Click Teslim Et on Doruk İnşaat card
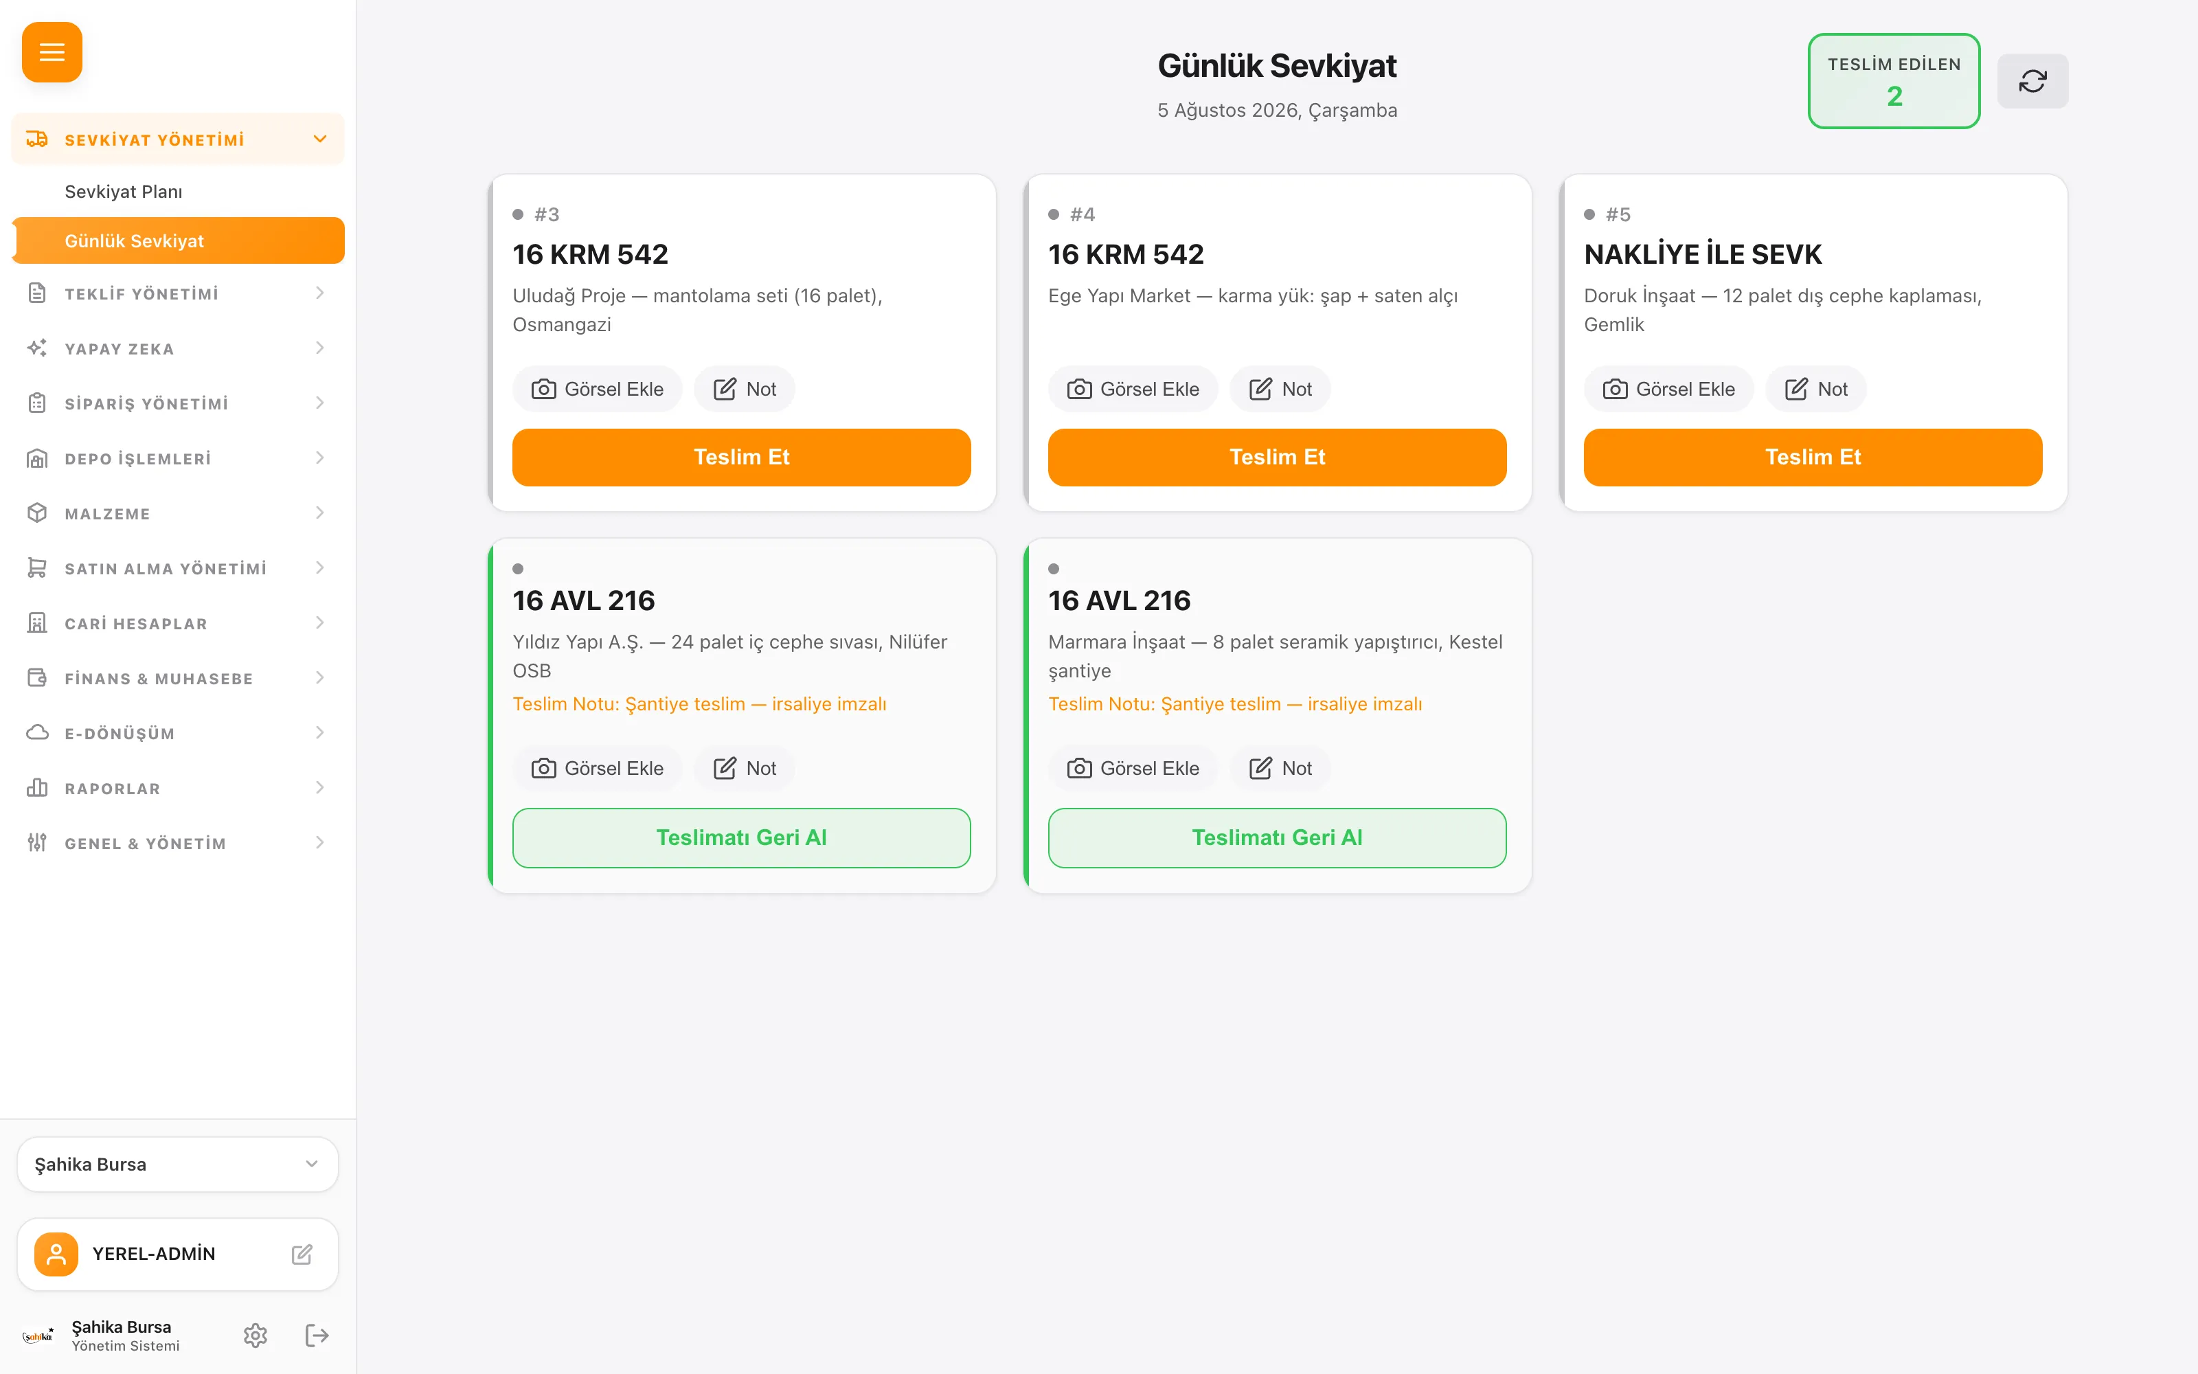 tap(1813, 457)
